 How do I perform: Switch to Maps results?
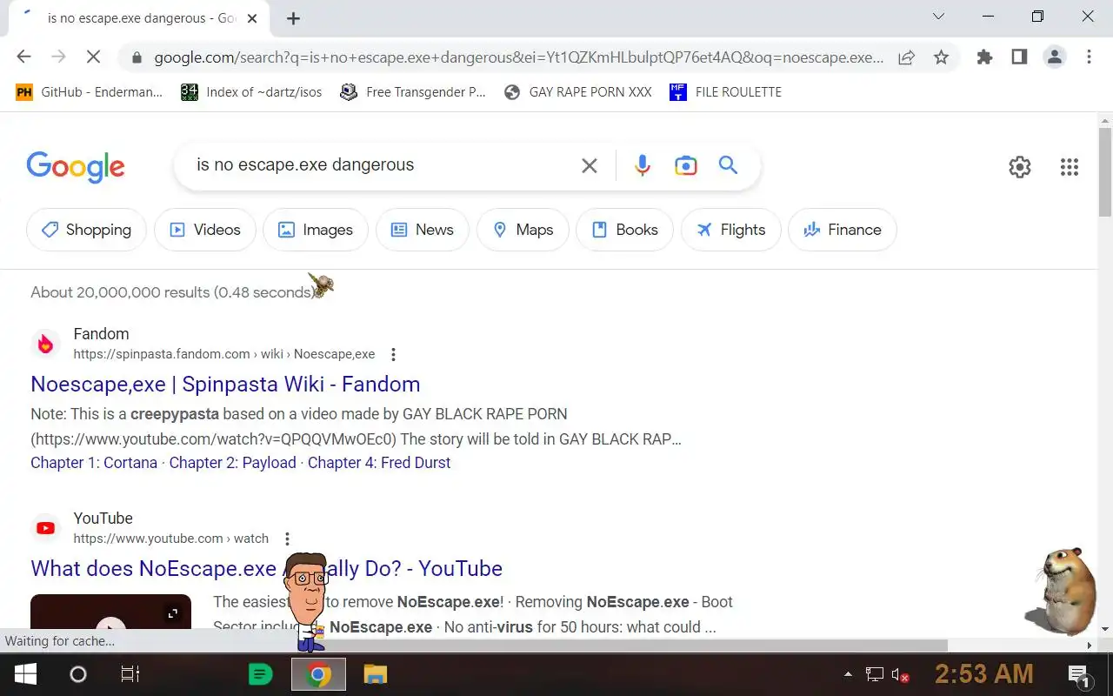523,230
